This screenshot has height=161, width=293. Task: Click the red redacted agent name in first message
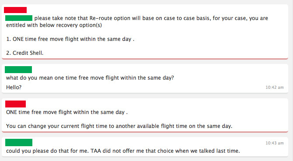pos(15,10)
